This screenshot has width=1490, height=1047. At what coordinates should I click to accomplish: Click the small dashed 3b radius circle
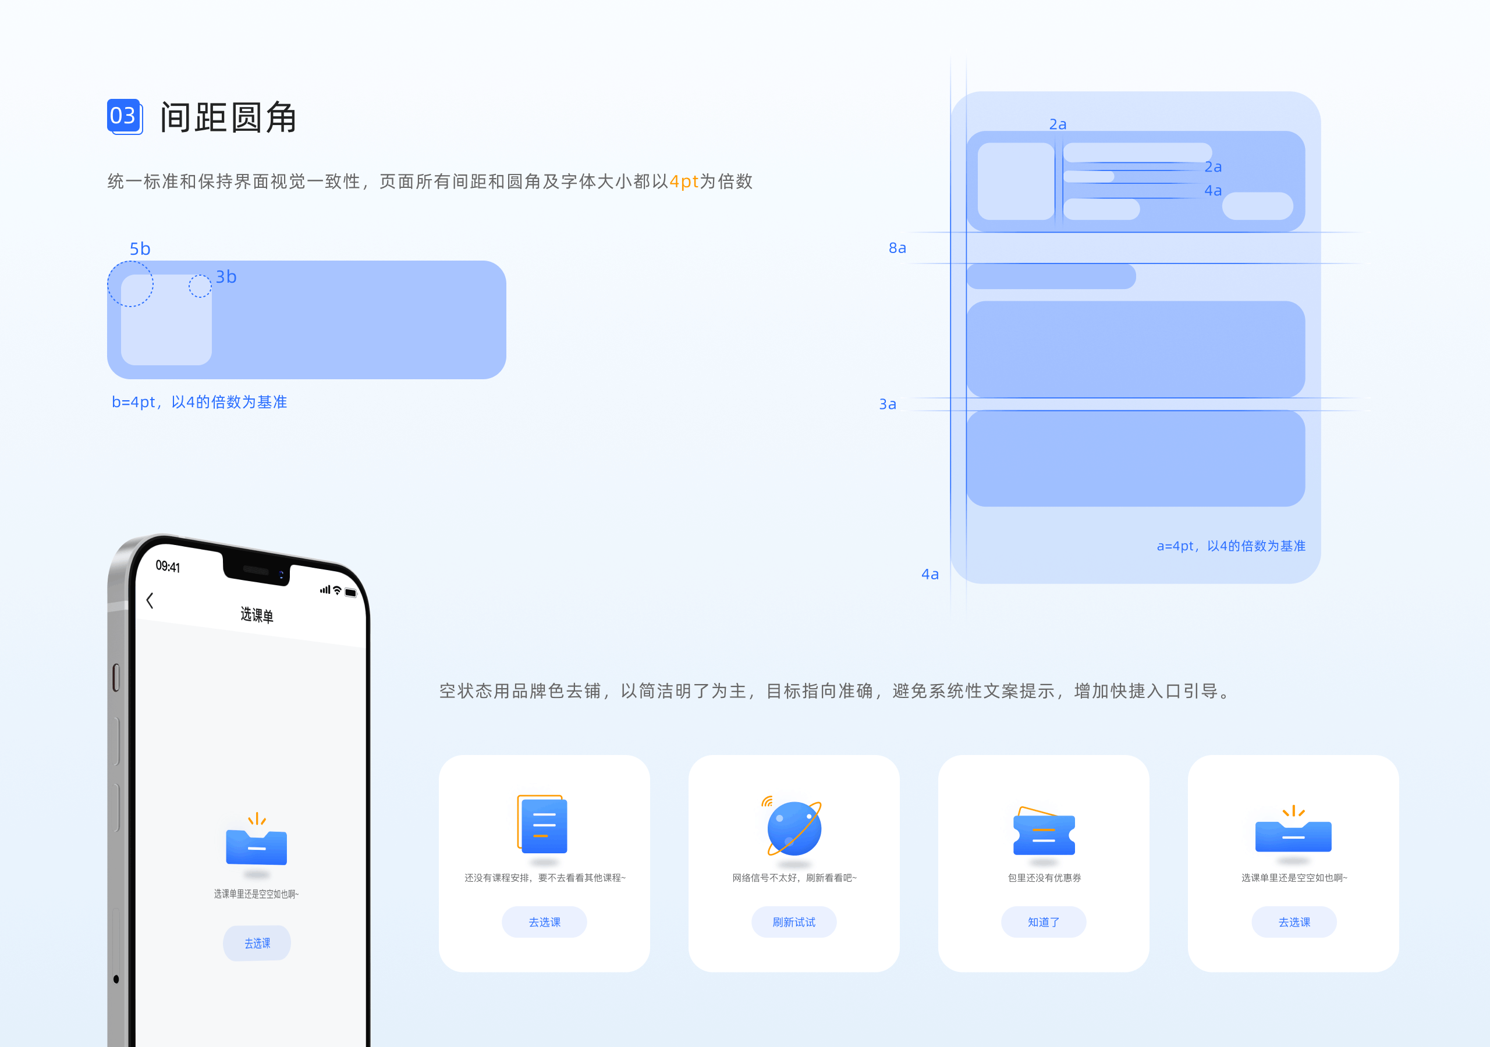click(x=200, y=286)
